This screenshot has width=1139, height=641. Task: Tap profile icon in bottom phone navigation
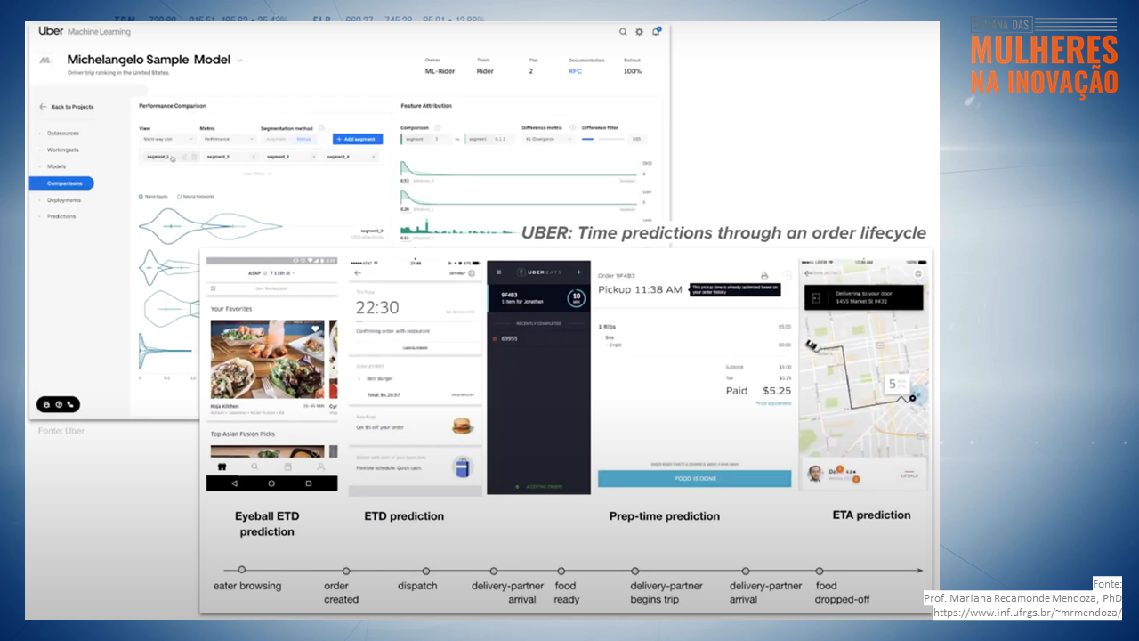coord(321,467)
